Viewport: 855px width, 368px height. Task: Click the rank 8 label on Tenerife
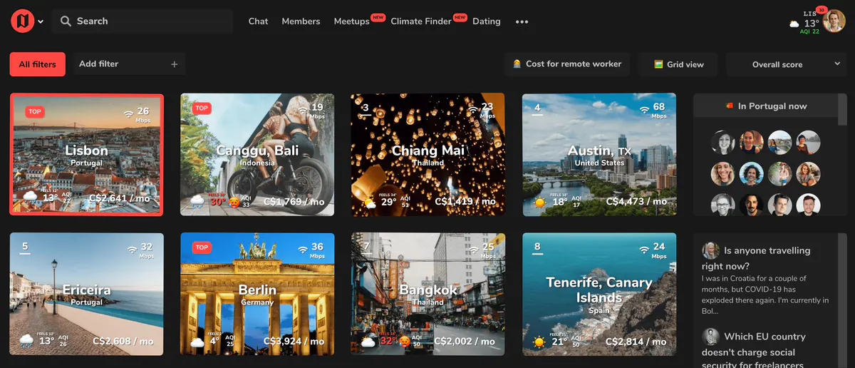pos(537,247)
